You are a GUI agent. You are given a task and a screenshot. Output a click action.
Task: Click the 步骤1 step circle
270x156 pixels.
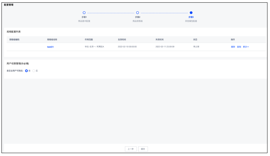84,13
